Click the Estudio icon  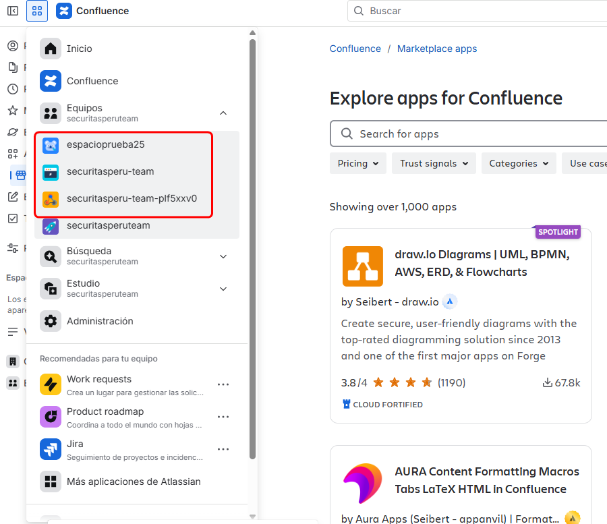point(51,289)
